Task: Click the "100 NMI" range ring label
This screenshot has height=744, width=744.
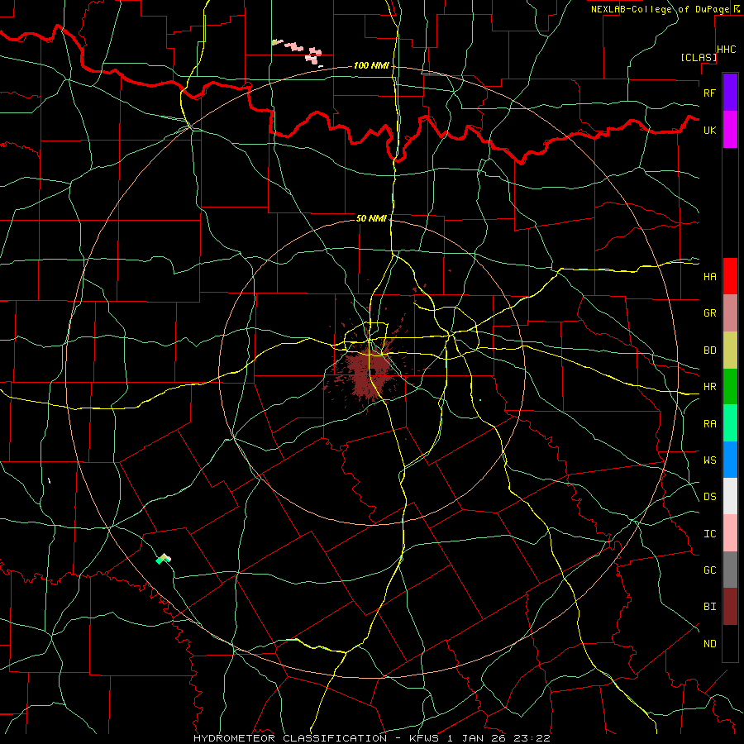Action: pos(370,65)
